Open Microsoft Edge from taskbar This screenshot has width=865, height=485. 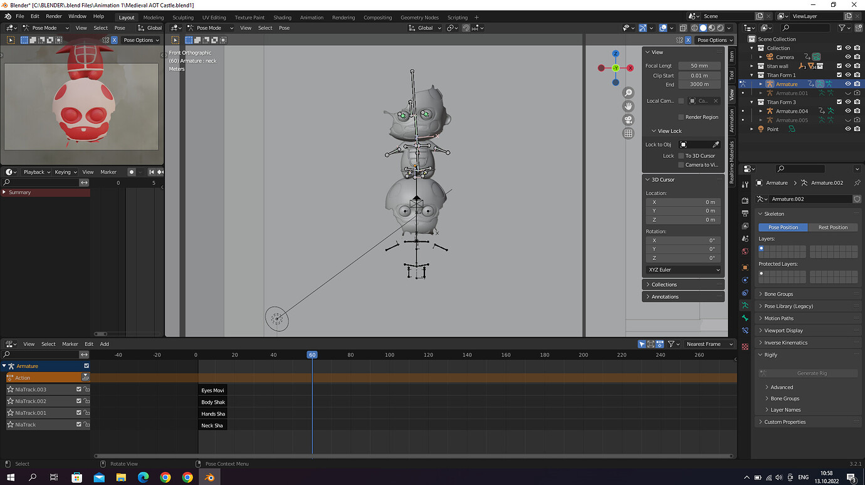pyautogui.click(x=143, y=477)
